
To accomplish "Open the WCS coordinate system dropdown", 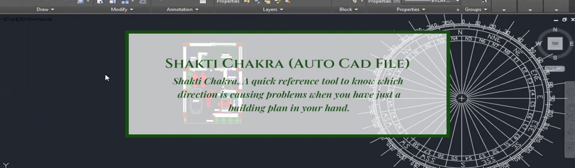I will point(554,68).
